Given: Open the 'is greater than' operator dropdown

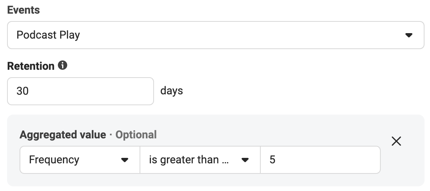Looking at the screenshot, I should (200, 160).
